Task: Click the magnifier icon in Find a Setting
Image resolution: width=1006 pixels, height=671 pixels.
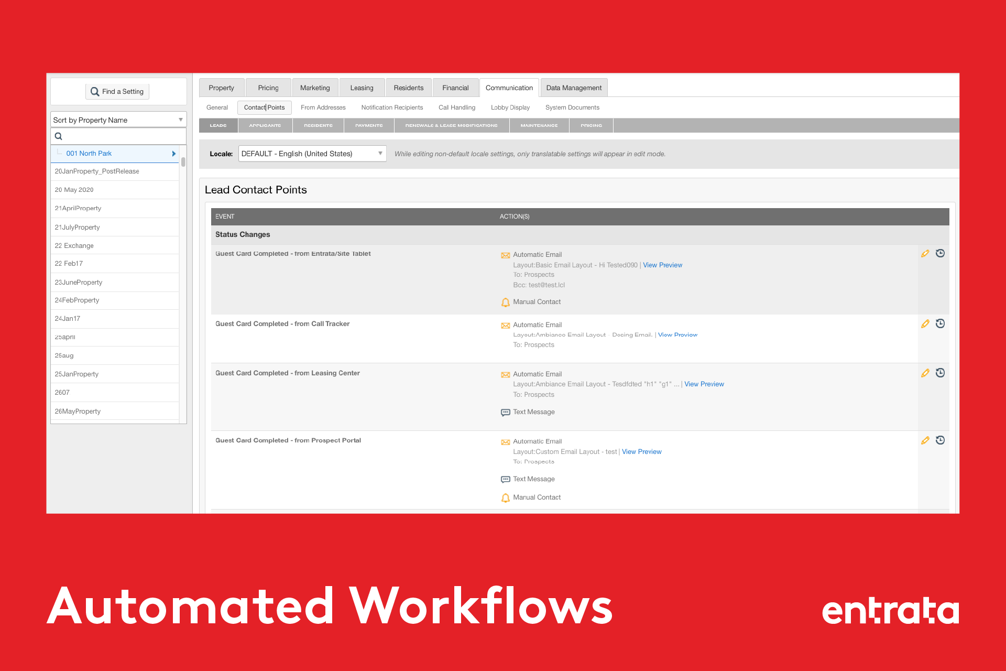Action: tap(95, 92)
